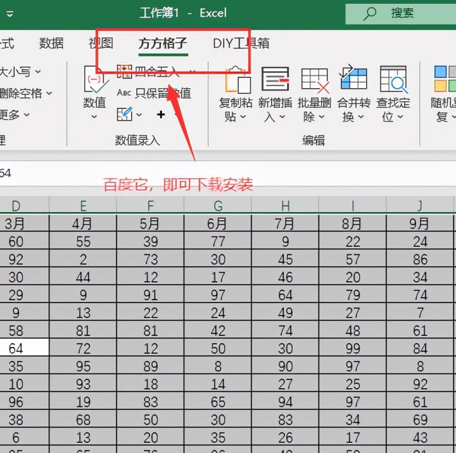Select cell with 57 in 8月 column
The height and width of the screenshot is (453, 456).
(x=353, y=259)
